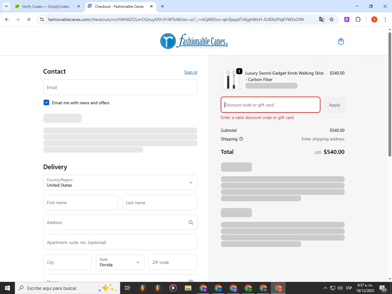Click the translate page icon

point(321,19)
